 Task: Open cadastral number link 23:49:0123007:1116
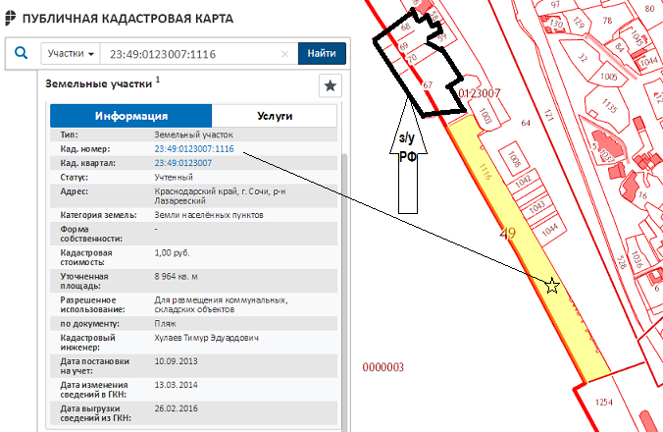pos(194,148)
